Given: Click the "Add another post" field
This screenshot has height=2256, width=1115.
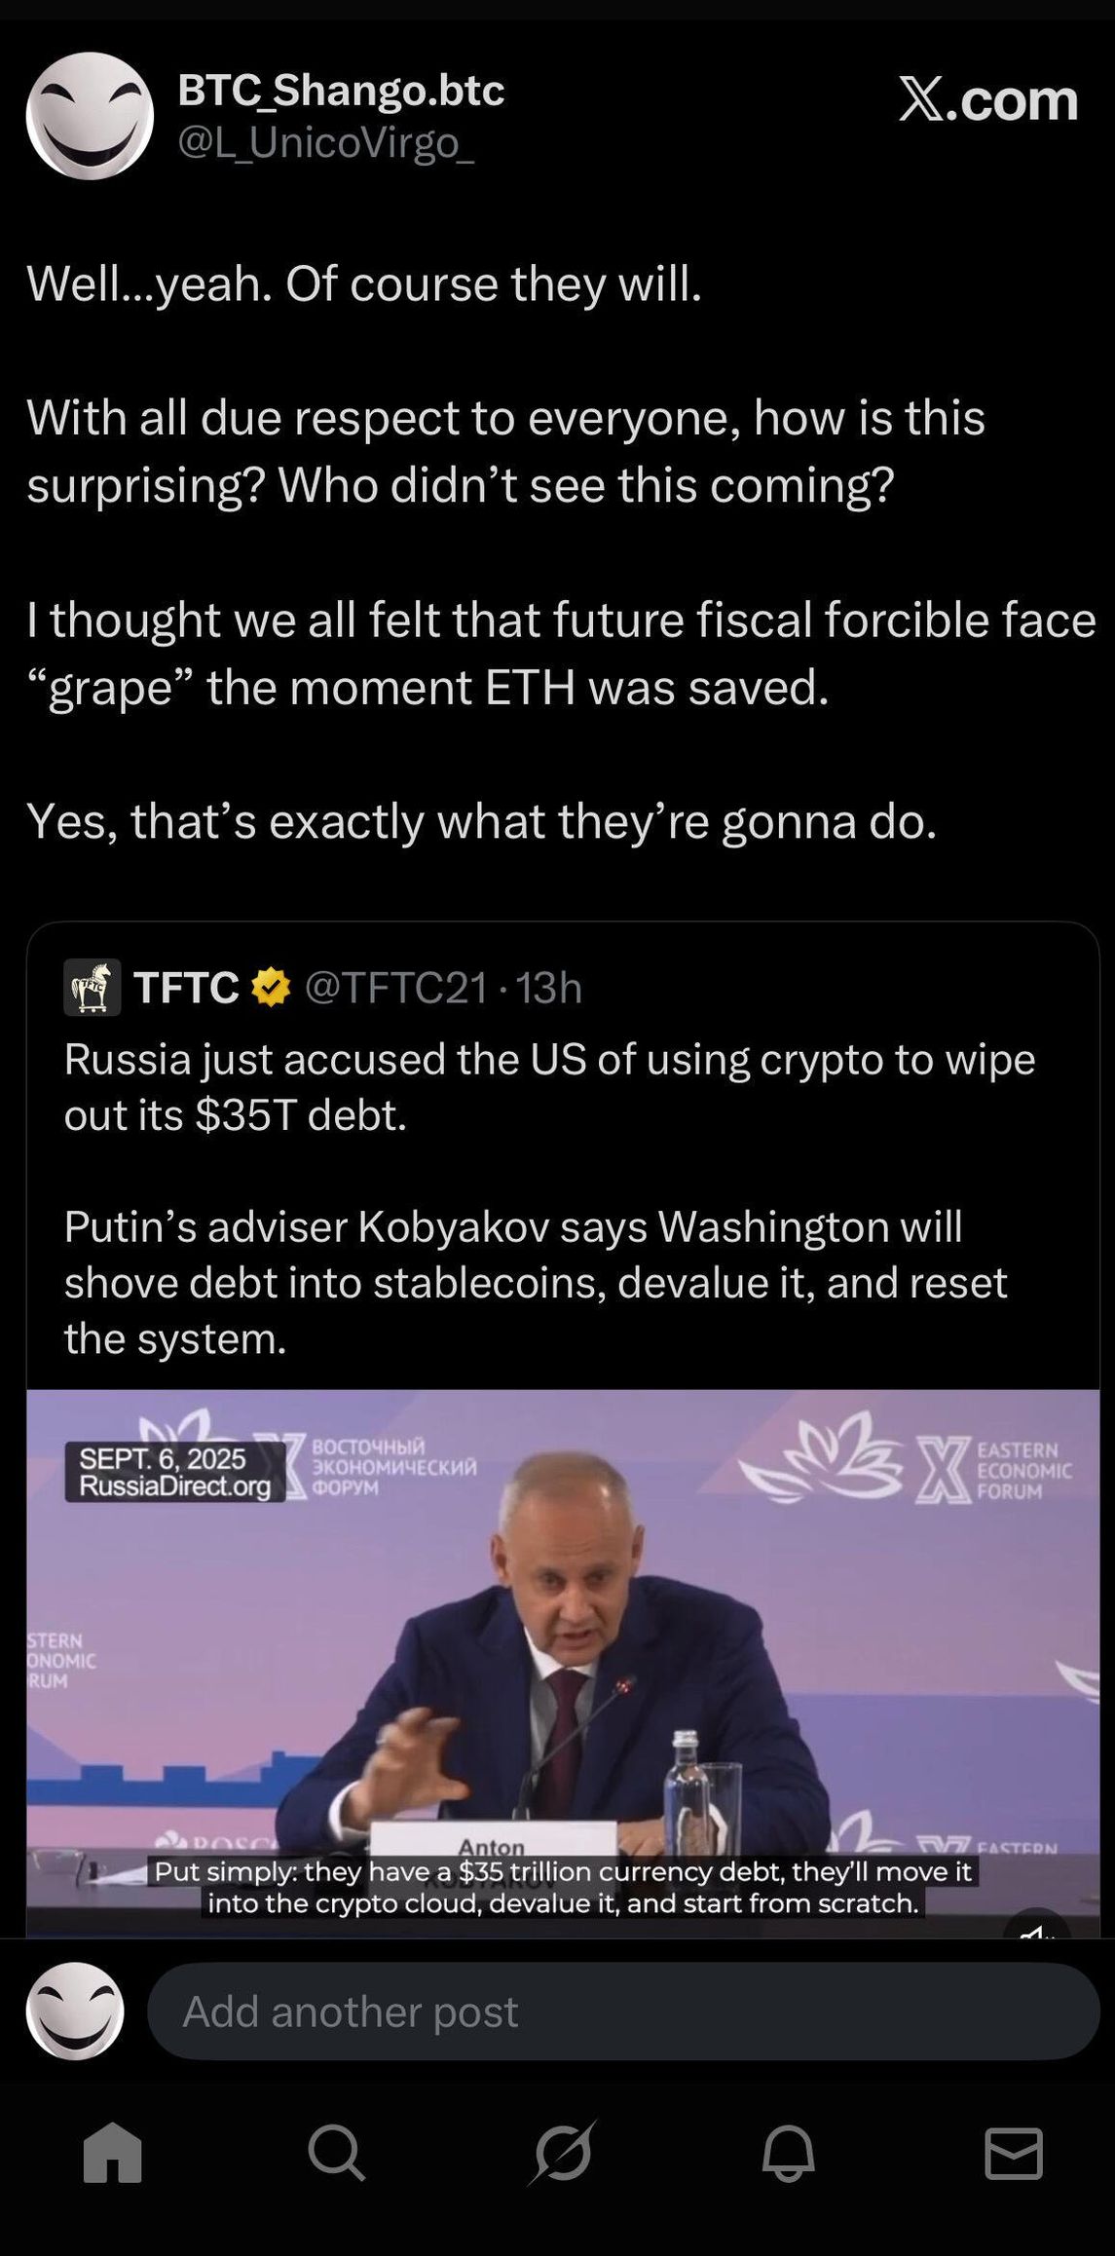Looking at the screenshot, I should point(623,2011).
